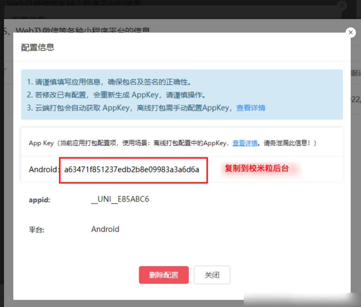Click the Android: label beside the key

[43, 170]
